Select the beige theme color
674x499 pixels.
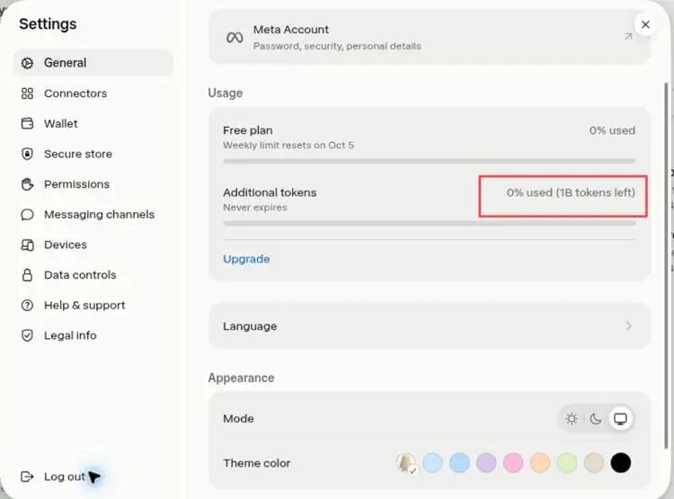(594, 463)
